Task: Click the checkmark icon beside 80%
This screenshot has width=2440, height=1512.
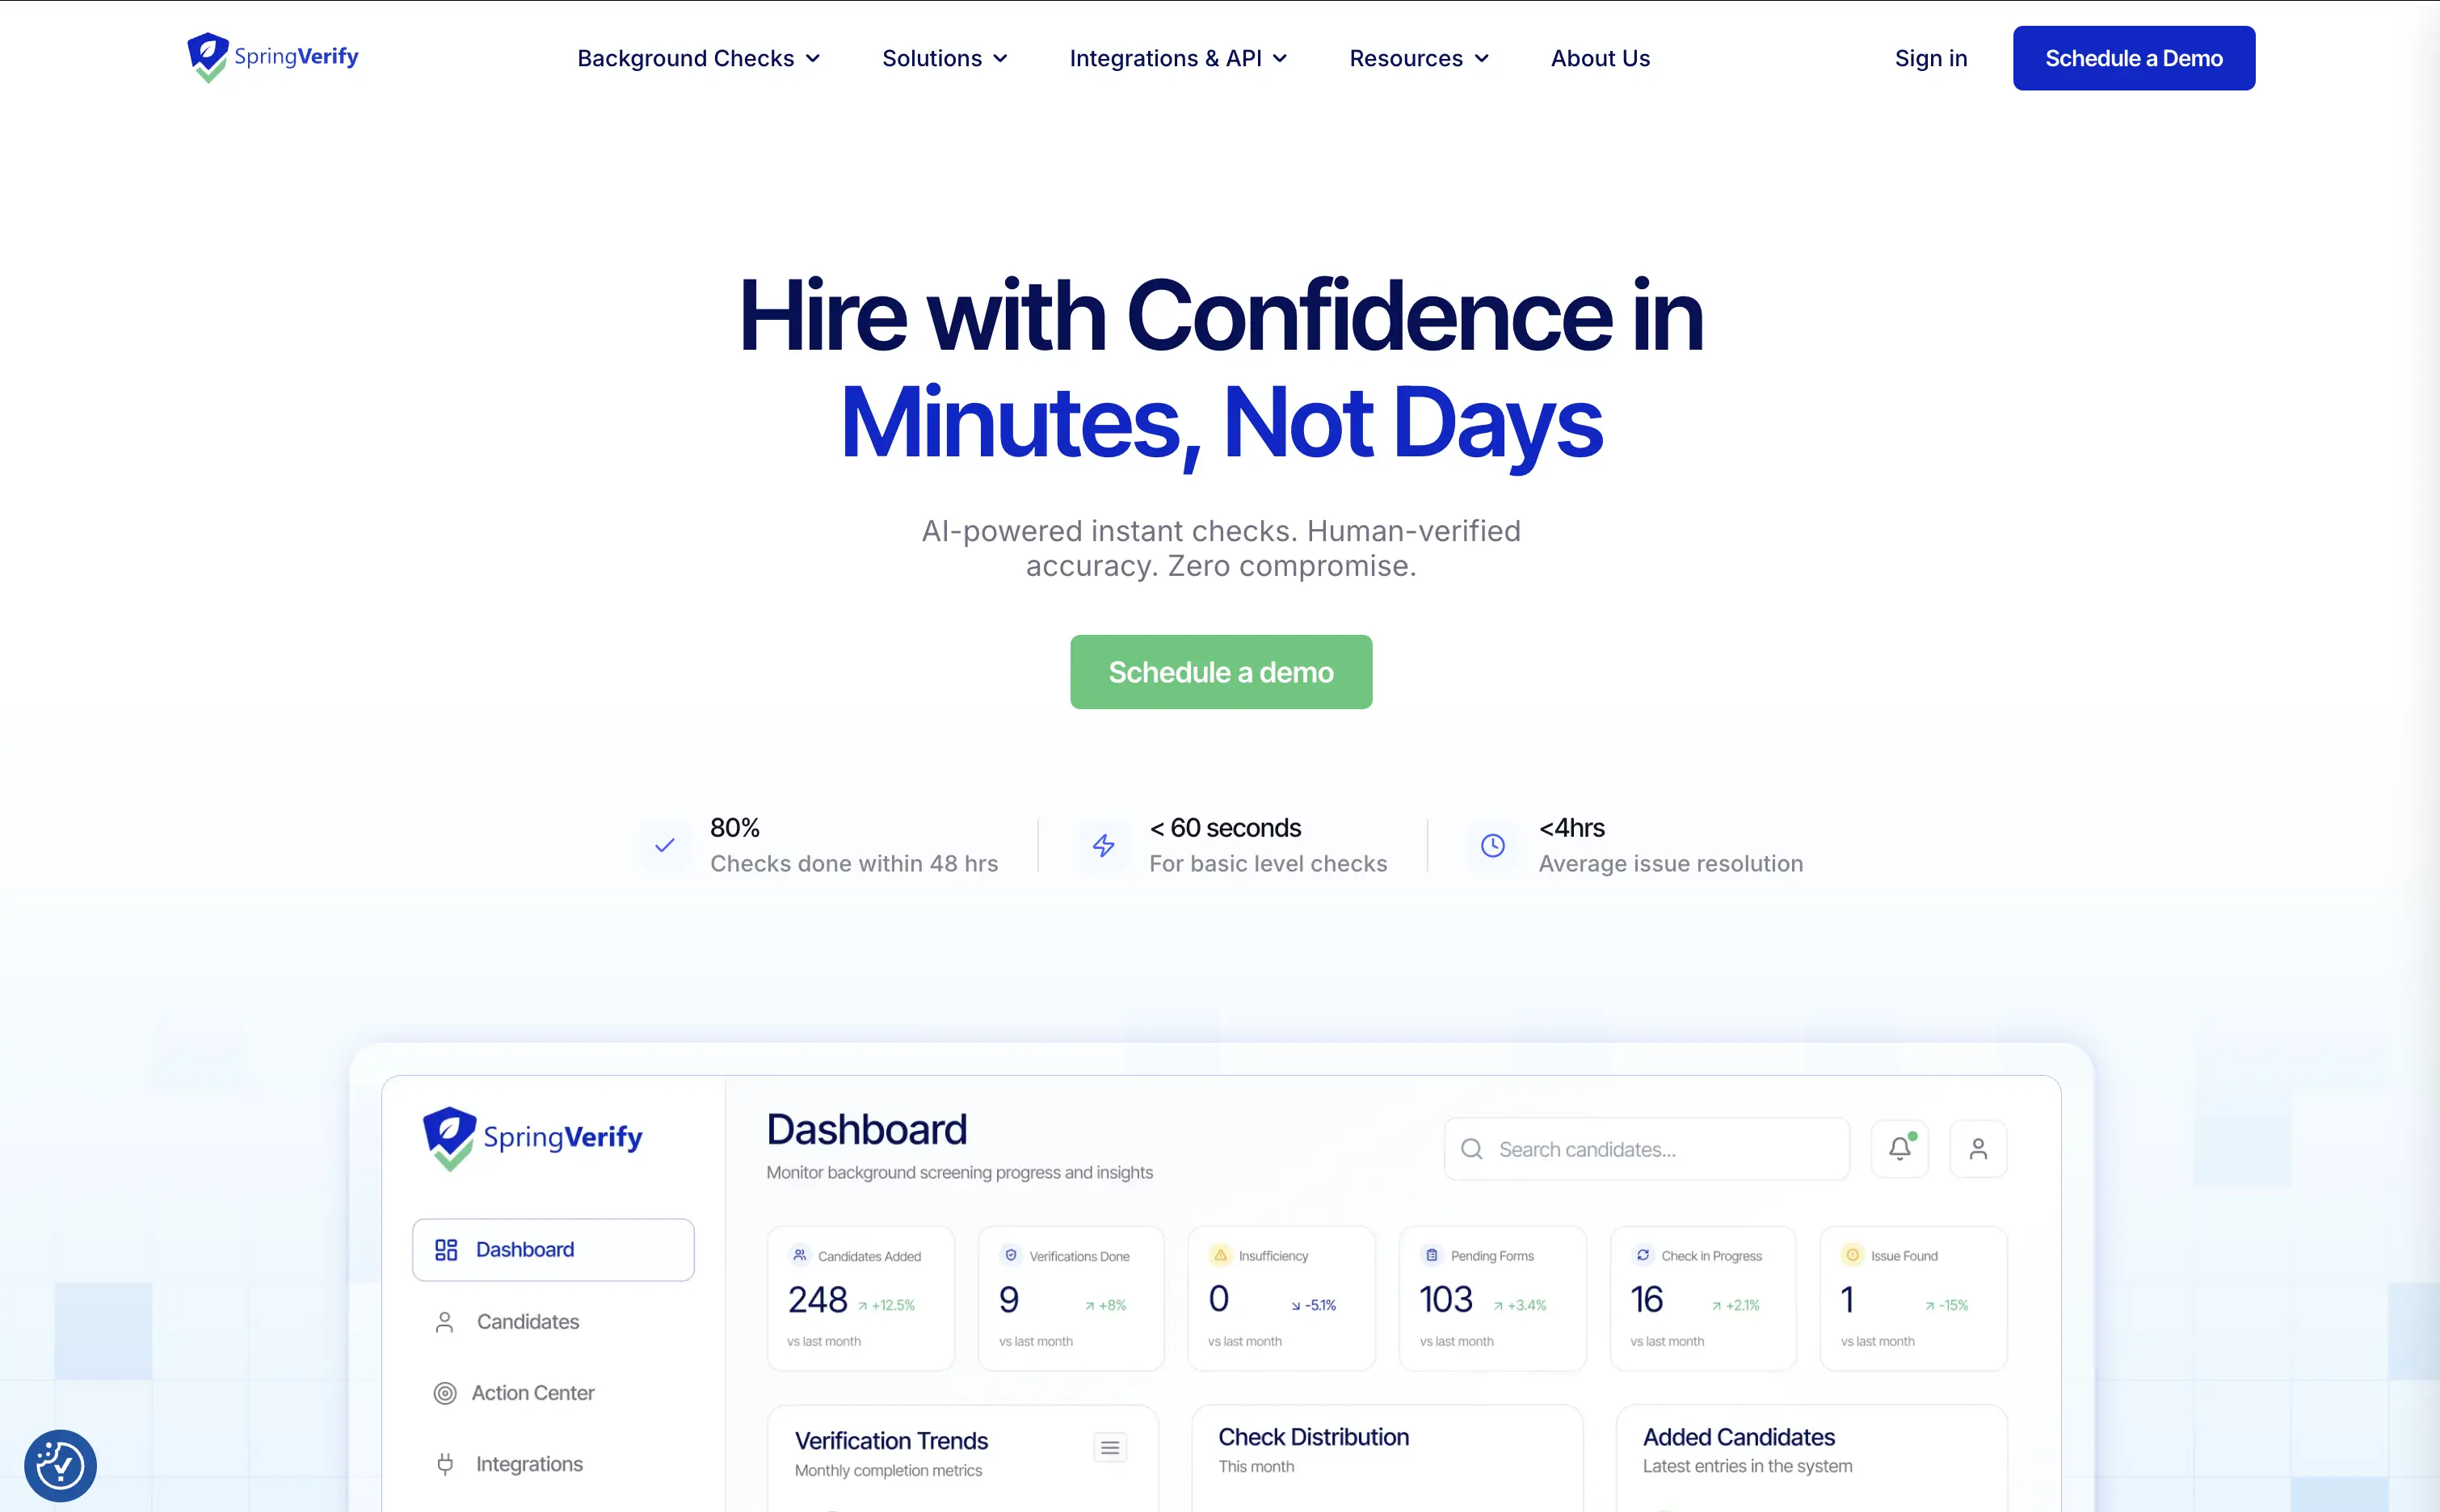Action: coord(665,845)
